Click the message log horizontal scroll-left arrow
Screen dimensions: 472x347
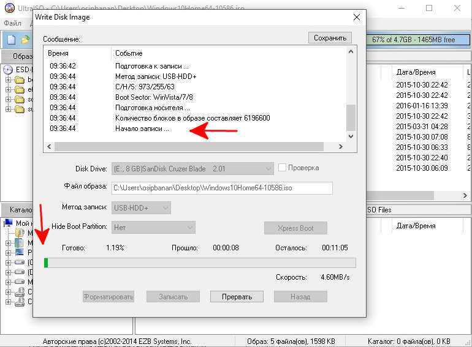pos(49,146)
